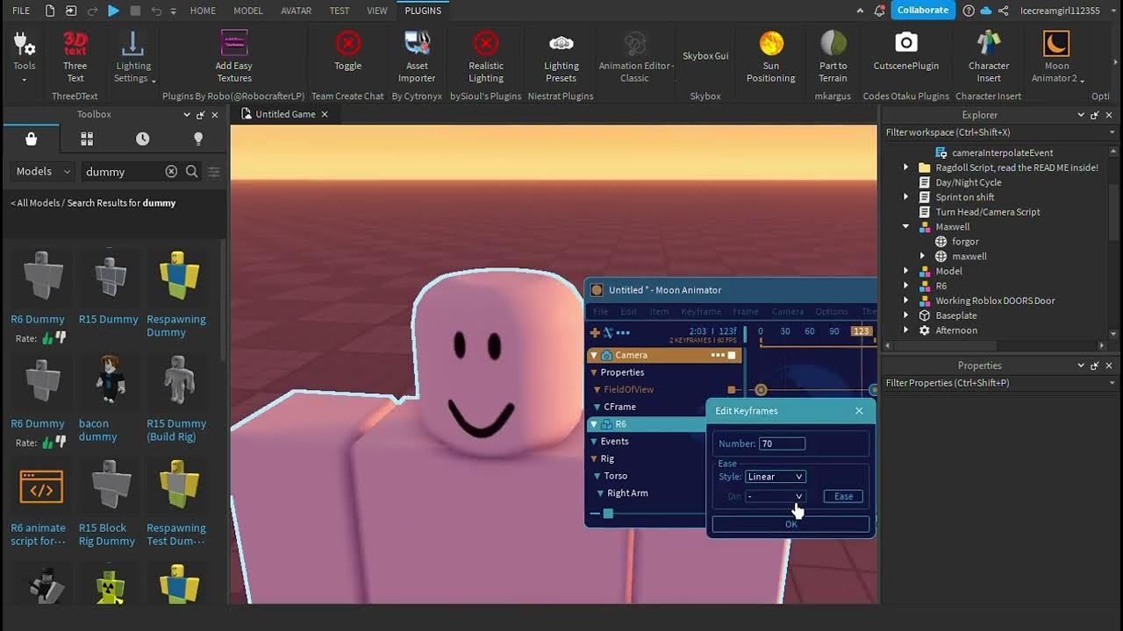Open the MODEL ribbon tab

(248, 11)
